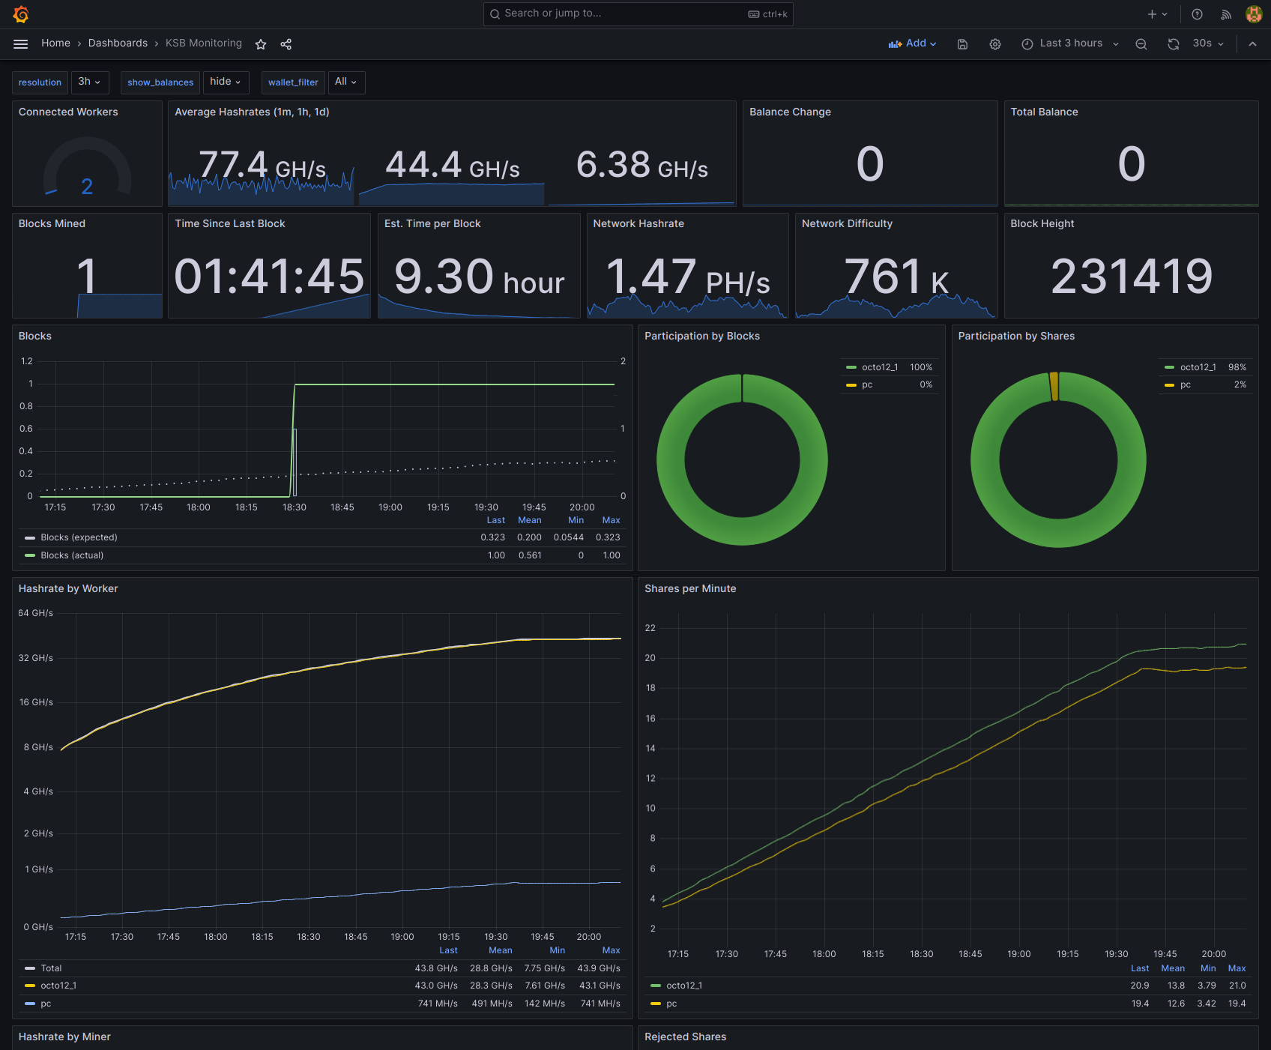Go to Home breadcrumb
The height and width of the screenshot is (1050, 1271).
(x=55, y=43)
